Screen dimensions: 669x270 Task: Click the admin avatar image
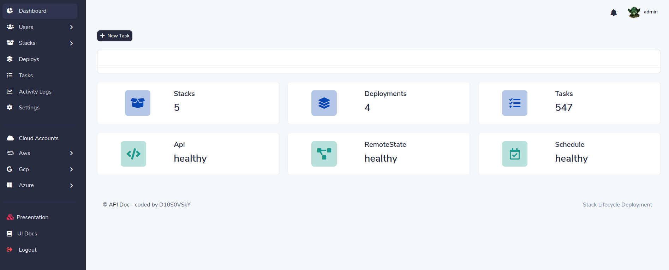coord(634,12)
